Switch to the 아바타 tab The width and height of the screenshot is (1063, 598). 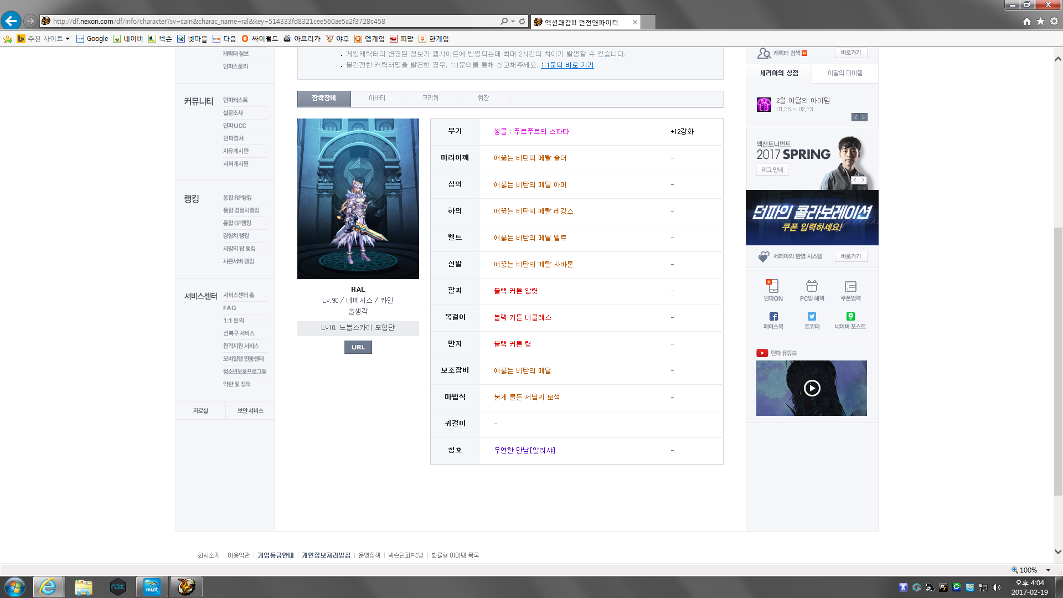click(377, 98)
